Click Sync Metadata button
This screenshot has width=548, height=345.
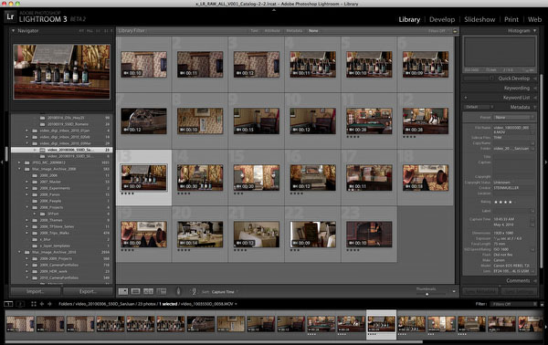pyautogui.click(x=480, y=291)
